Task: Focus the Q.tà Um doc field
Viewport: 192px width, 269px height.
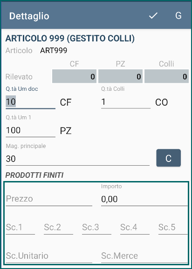Action: pos(30,102)
